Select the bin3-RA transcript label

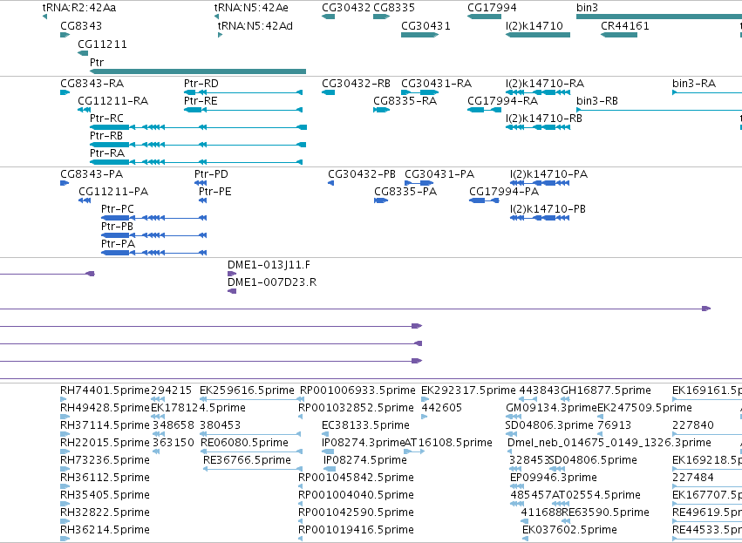(694, 84)
